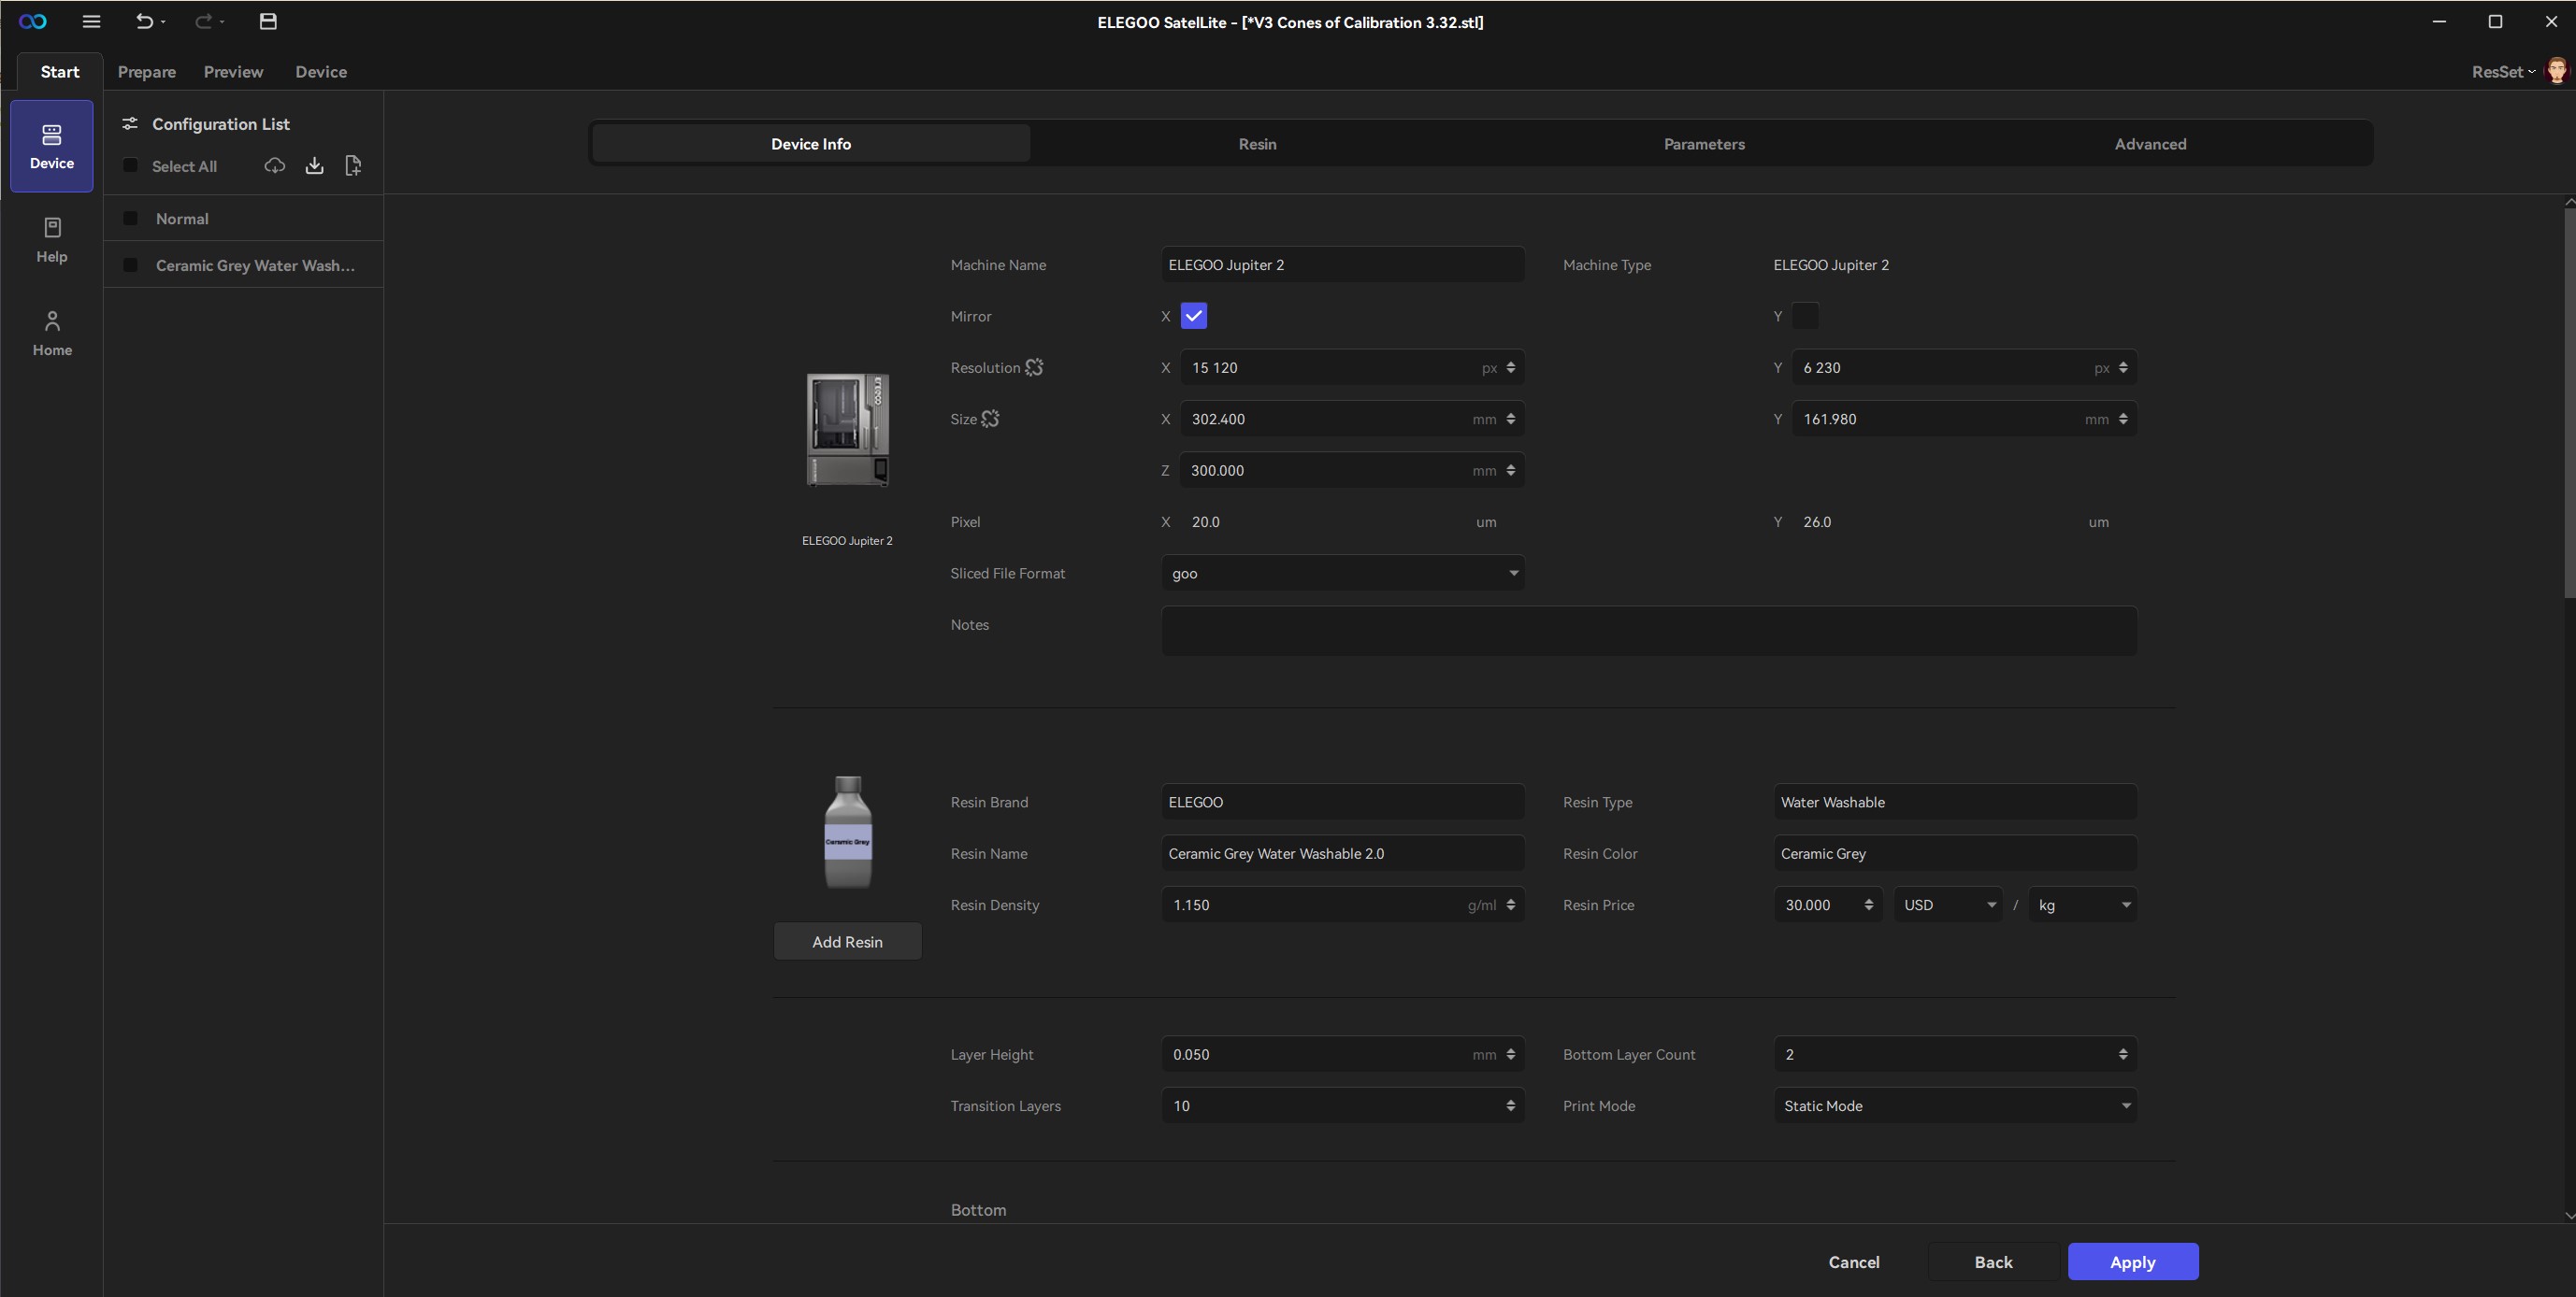Click the export file icon

(x=353, y=166)
